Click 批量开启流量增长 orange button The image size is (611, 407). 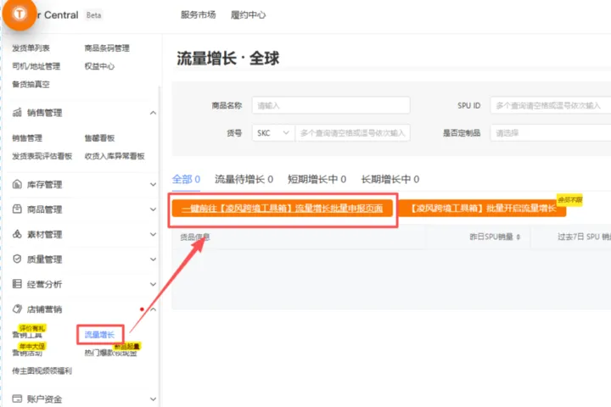[x=482, y=209]
